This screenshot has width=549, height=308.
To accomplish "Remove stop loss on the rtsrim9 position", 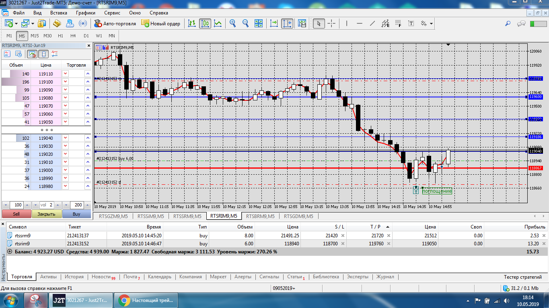I will (x=343, y=243).
